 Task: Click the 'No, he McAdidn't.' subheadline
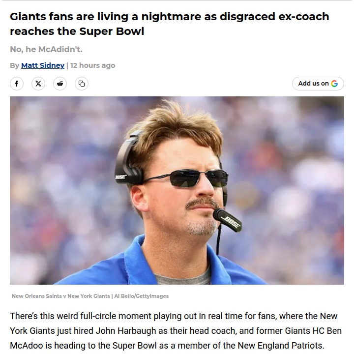pos(46,49)
